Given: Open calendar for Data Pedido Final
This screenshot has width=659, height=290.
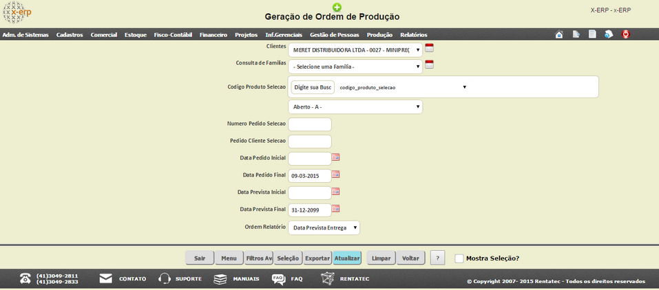Looking at the screenshot, I should tap(336, 174).
